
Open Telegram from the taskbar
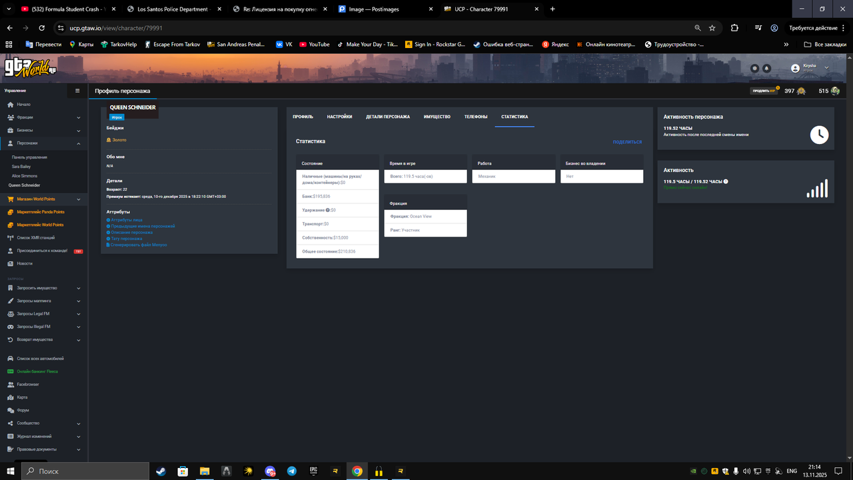(291, 471)
